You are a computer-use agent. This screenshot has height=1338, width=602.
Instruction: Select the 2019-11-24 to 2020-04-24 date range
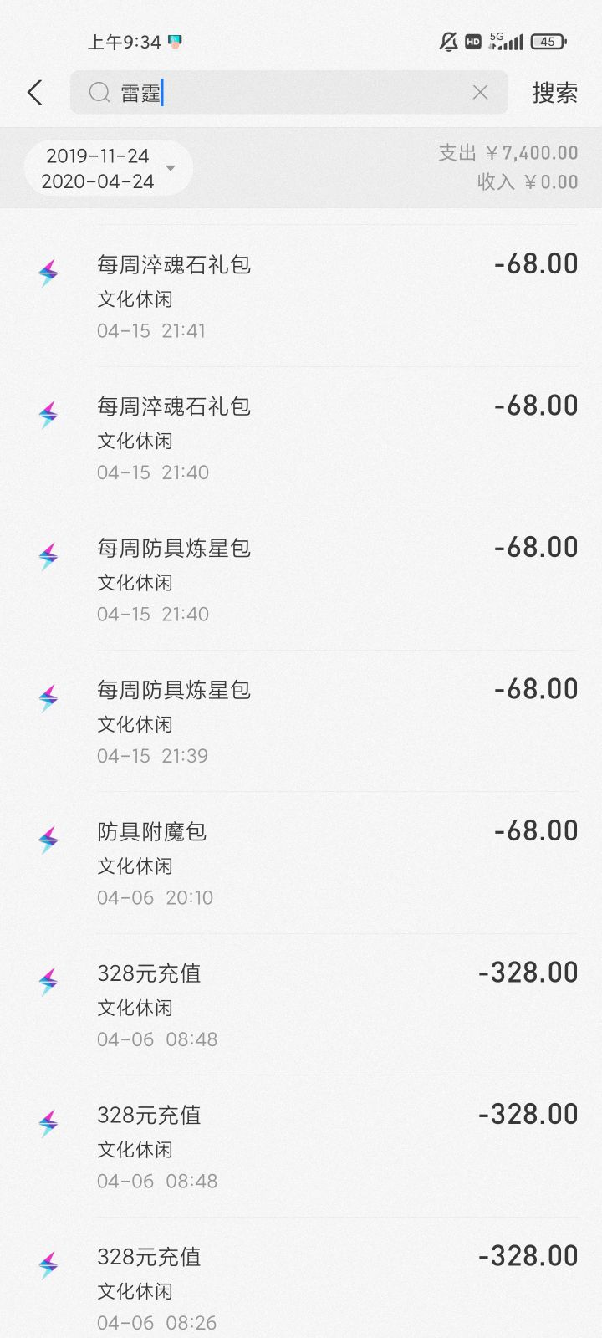[98, 168]
